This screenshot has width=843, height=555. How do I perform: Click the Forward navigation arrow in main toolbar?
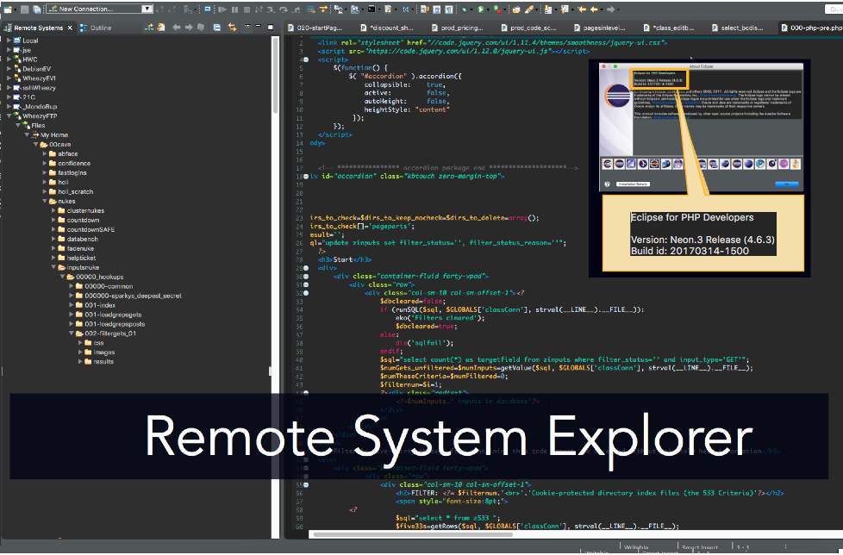click(611, 9)
